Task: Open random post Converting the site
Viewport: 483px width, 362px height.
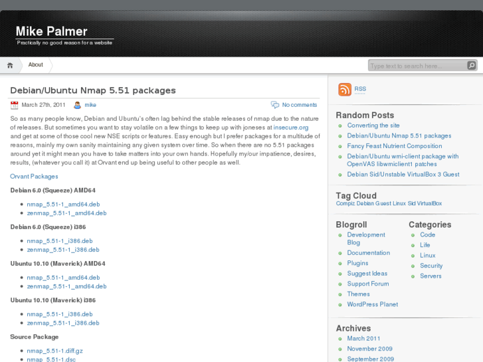Action: coord(373,126)
